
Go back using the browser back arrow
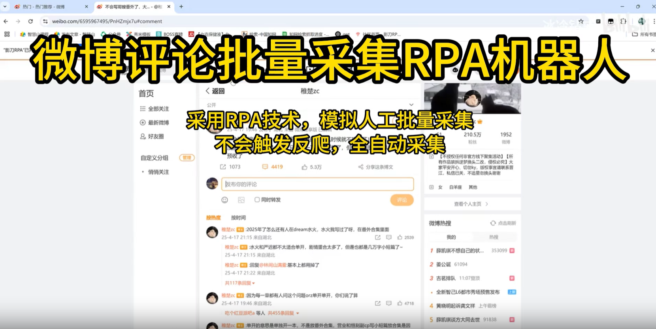(6, 21)
